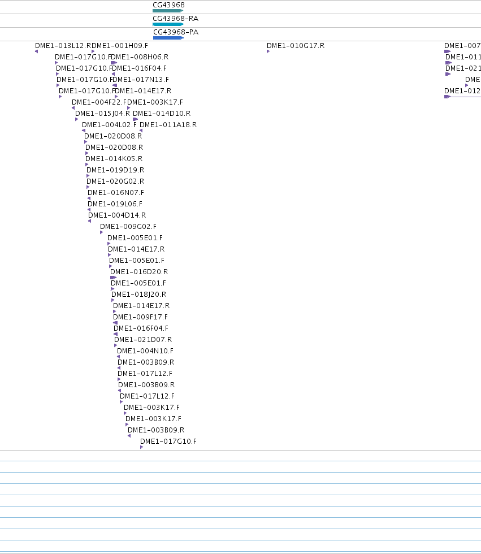This screenshot has width=481, height=554.
Task: Click the teal CG43968 gene bar
Action: point(168,11)
